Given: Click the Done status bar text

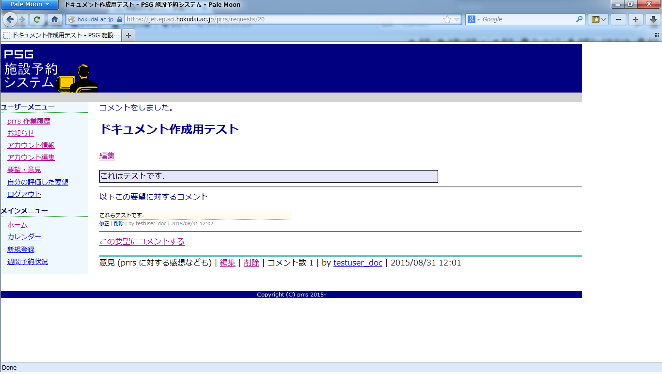Looking at the screenshot, I should pos(9,368).
